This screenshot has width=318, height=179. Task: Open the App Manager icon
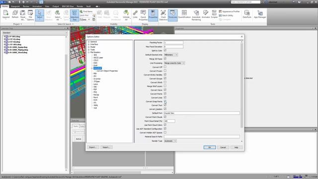pyautogui.click(x=260, y=15)
